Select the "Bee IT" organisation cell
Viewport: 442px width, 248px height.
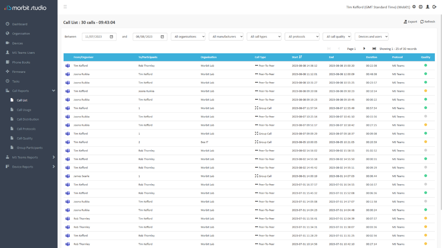tap(205, 142)
